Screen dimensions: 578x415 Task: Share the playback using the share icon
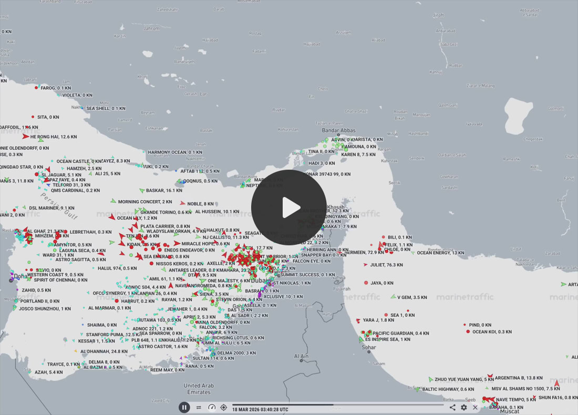tap(452, 407)
